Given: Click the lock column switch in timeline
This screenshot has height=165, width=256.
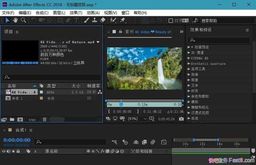Looking at the screenshot, I should [18, 151].
